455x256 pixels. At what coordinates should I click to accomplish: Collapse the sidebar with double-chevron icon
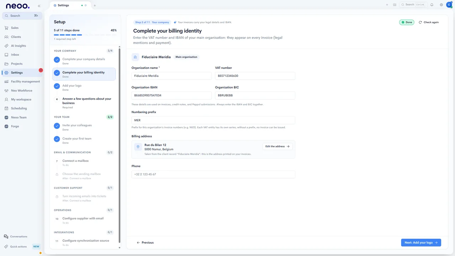39,6
